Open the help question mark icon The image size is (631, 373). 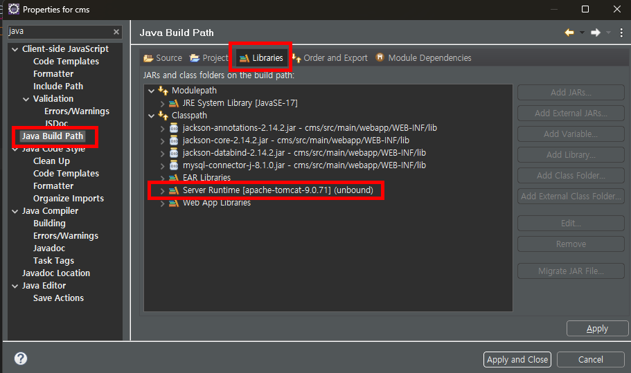click(21, 358)
